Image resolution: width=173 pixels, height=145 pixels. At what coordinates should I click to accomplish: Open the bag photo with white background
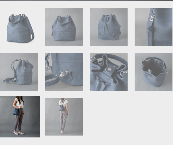(x=19, y=27)
